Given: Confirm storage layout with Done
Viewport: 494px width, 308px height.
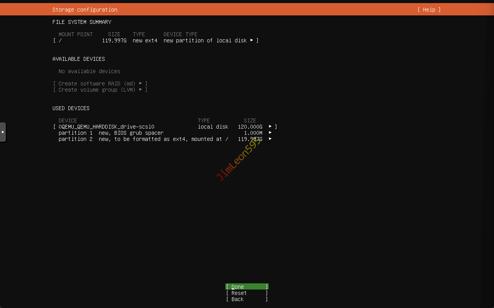Looking at the screenshot, I should tap(247, 287).
